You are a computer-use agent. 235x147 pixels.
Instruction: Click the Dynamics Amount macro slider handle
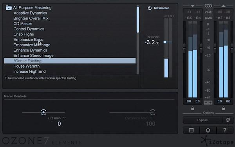coord(153,112)
